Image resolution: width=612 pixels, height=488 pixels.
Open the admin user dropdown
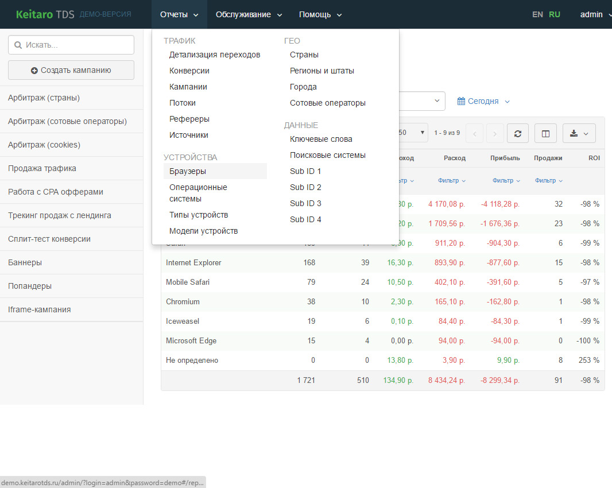(x=595, y=14)
